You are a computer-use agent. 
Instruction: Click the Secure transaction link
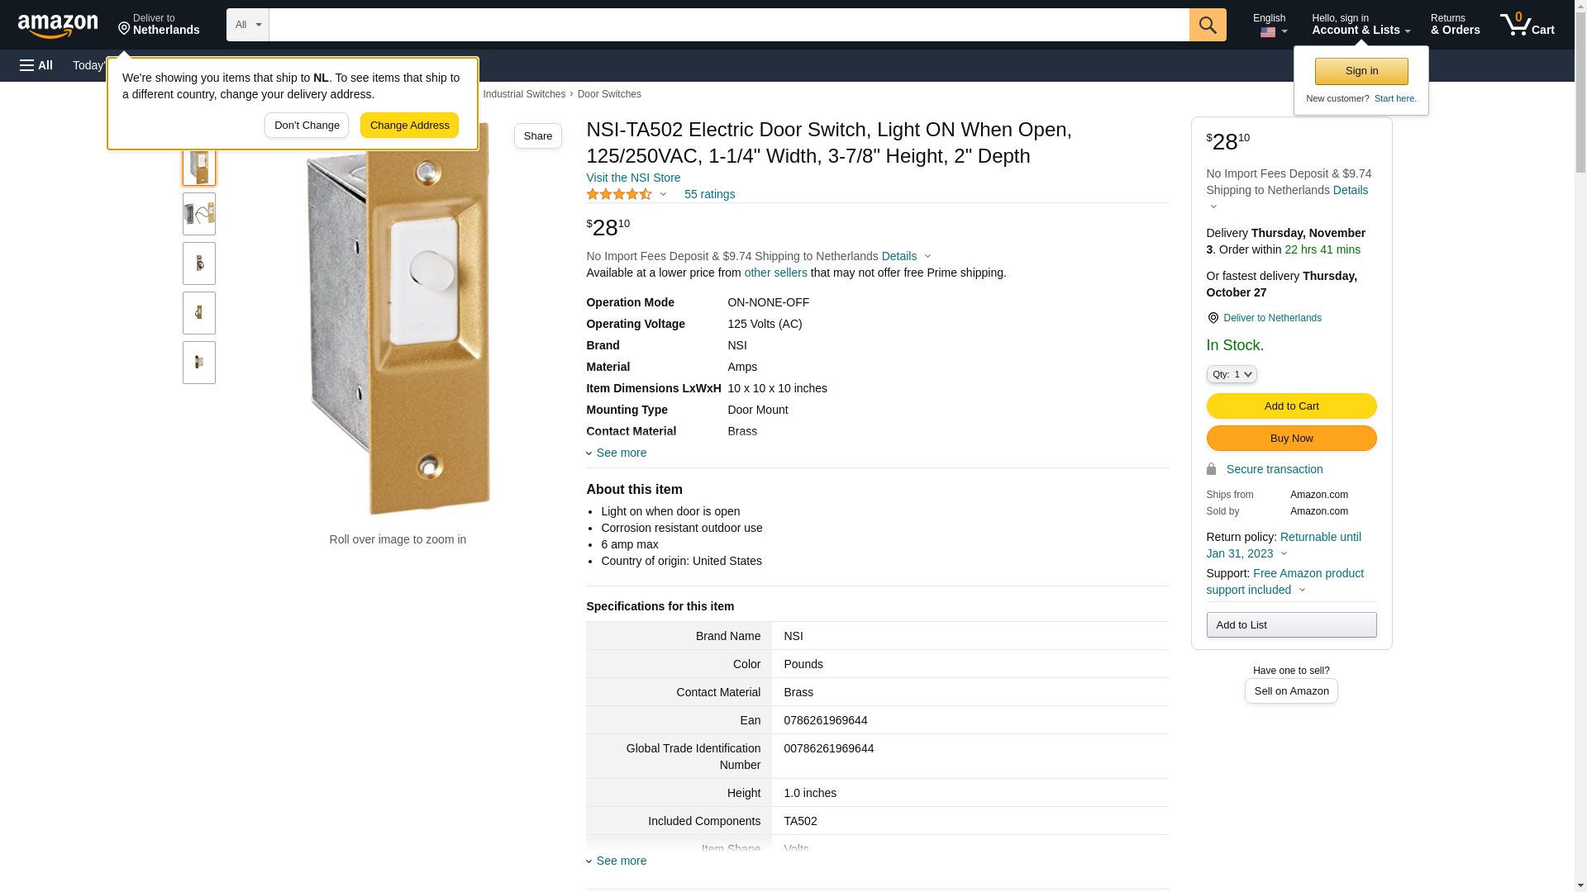[1274, 469]
